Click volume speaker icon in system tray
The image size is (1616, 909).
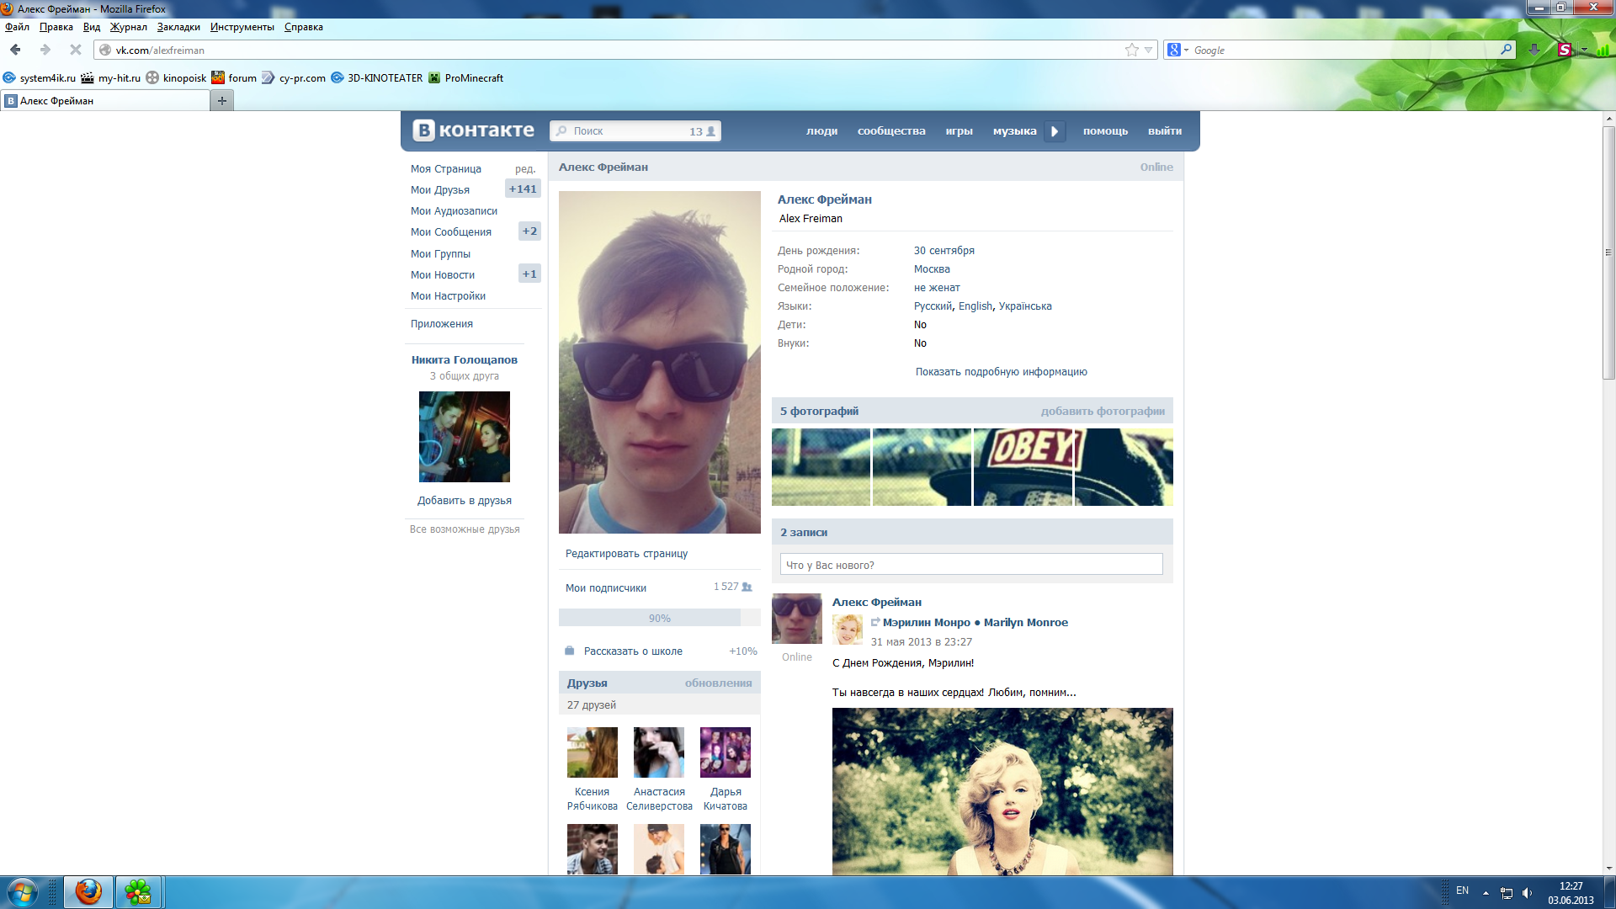coord(1528,893)
